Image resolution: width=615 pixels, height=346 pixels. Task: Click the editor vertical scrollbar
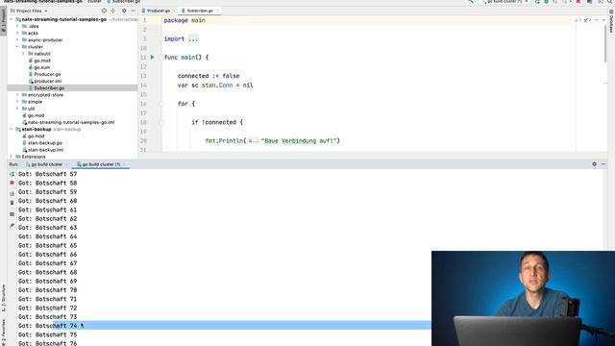click(604, 43)
